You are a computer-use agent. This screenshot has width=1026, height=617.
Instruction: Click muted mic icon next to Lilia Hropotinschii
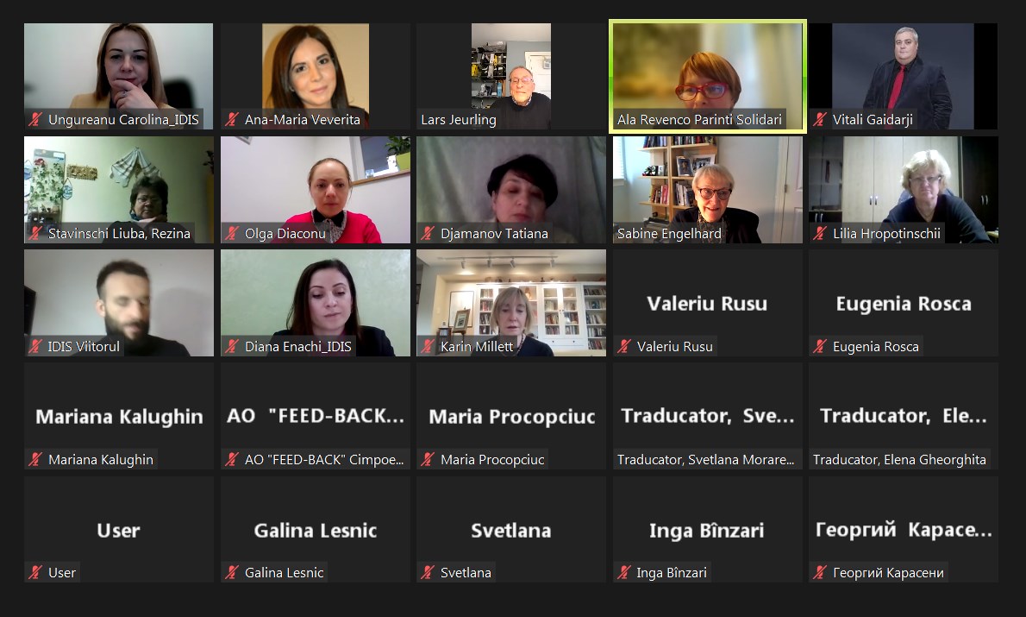pyautogui.click(x=820, y=233)
